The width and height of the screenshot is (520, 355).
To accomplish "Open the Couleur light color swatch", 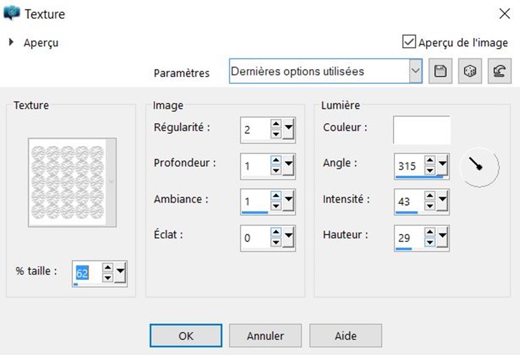I will (421, 129).
